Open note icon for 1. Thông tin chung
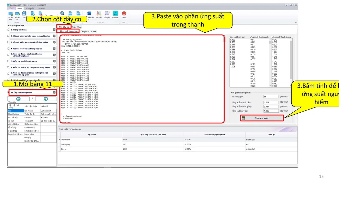Image resolution: width=339 pixels, height=206 pixels. (x=54, y=30)
